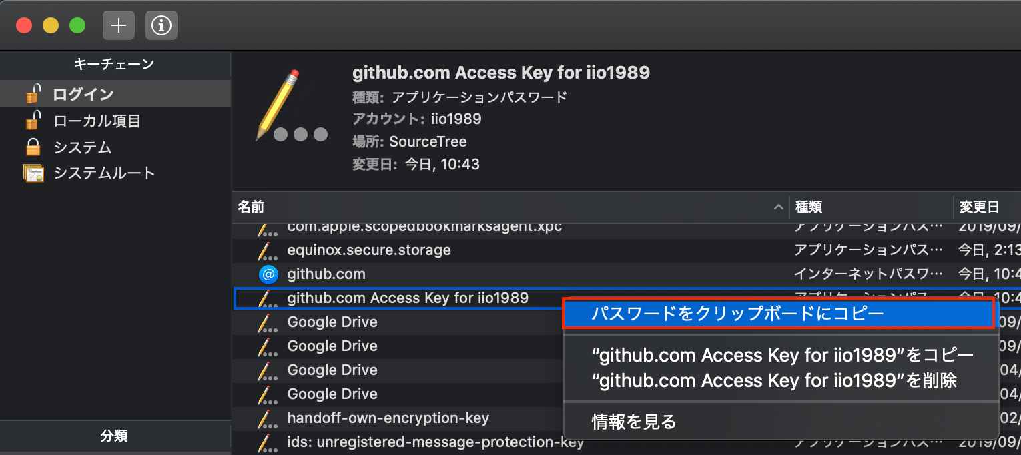The width and height of the screenshot is (1021, 455).
Task: Click the 種類 column header to sort
Action: click(808, 207)
